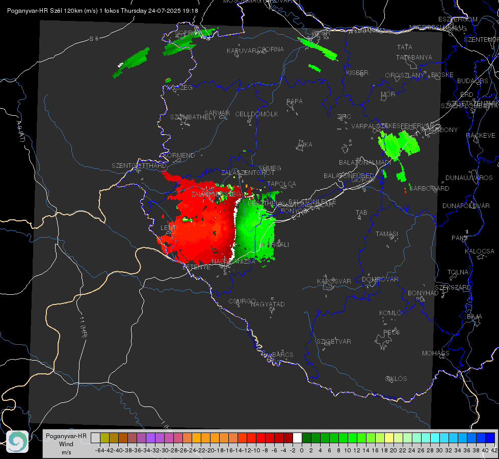
Task: Click the MÓR city label
Action: click(x=388, y=94)
